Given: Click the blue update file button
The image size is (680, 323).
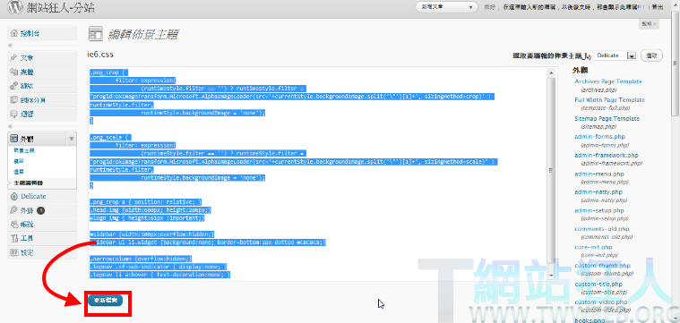Looking at the screenshot, I should click(106, 300).
